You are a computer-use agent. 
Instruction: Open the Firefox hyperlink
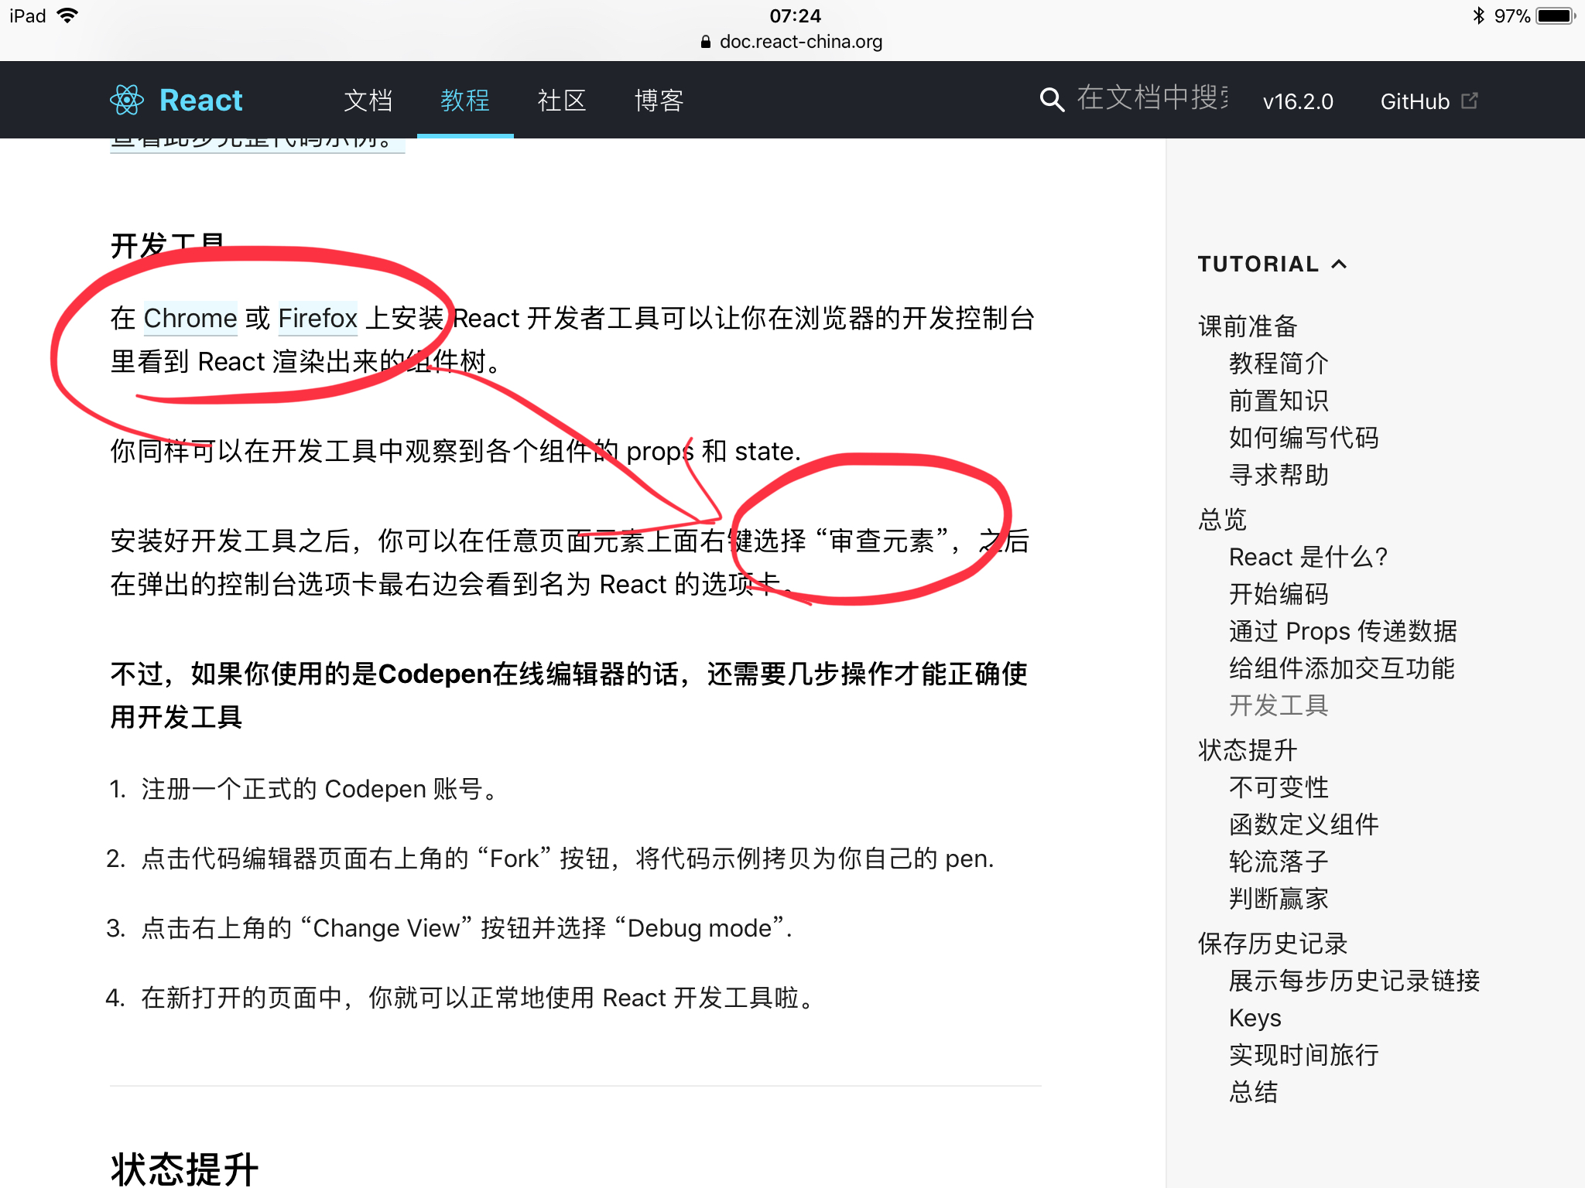[x=317, y=318]
